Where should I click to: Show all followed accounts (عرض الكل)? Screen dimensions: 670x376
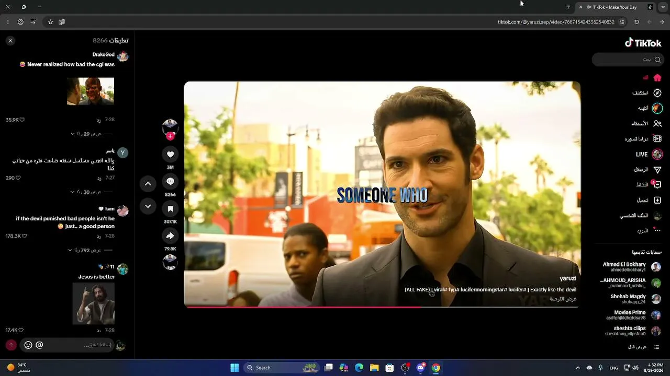[x=644, y=347]
